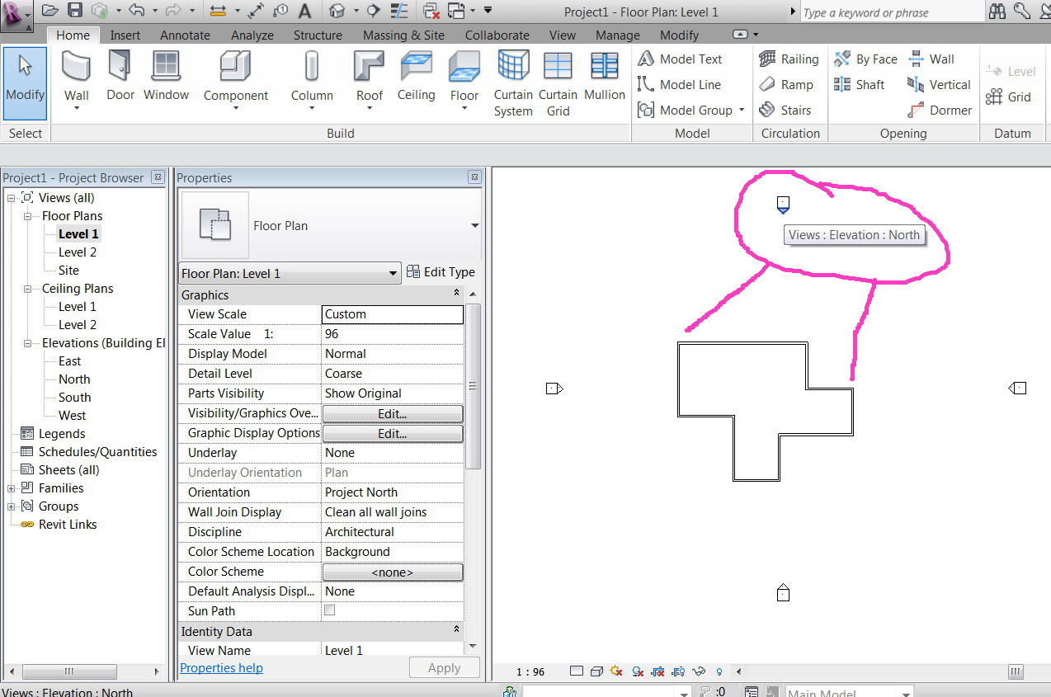Pick the Roof tool
The width and height of the screenshot is (1051, 697).
pos(370,80)
